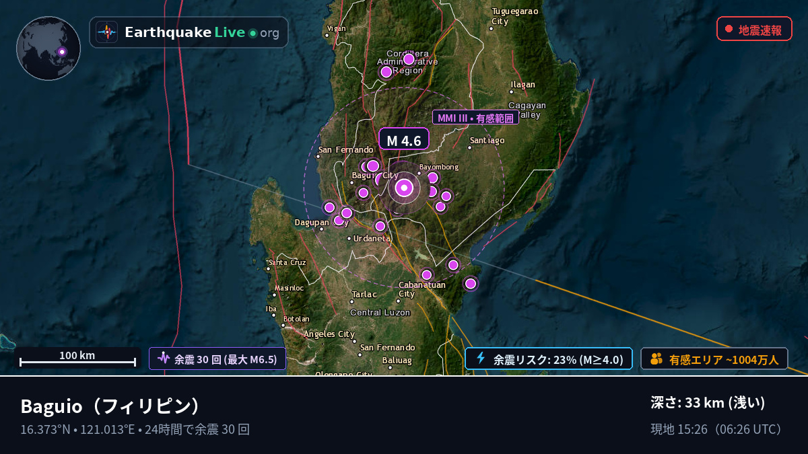Click the Santa Cruz town label
The height and width of the screenshot is (454, 808).
pyautogui.click(x=288, y=262)
